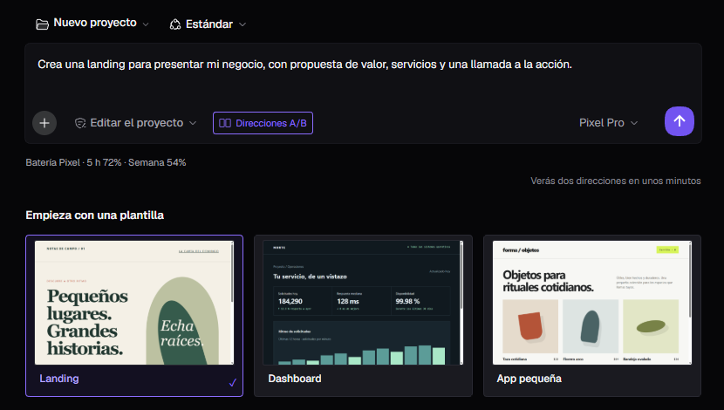Click the checkmark on the Landing card
The width and height of the screenshot is (724, 410).
(x=233, y=382)
